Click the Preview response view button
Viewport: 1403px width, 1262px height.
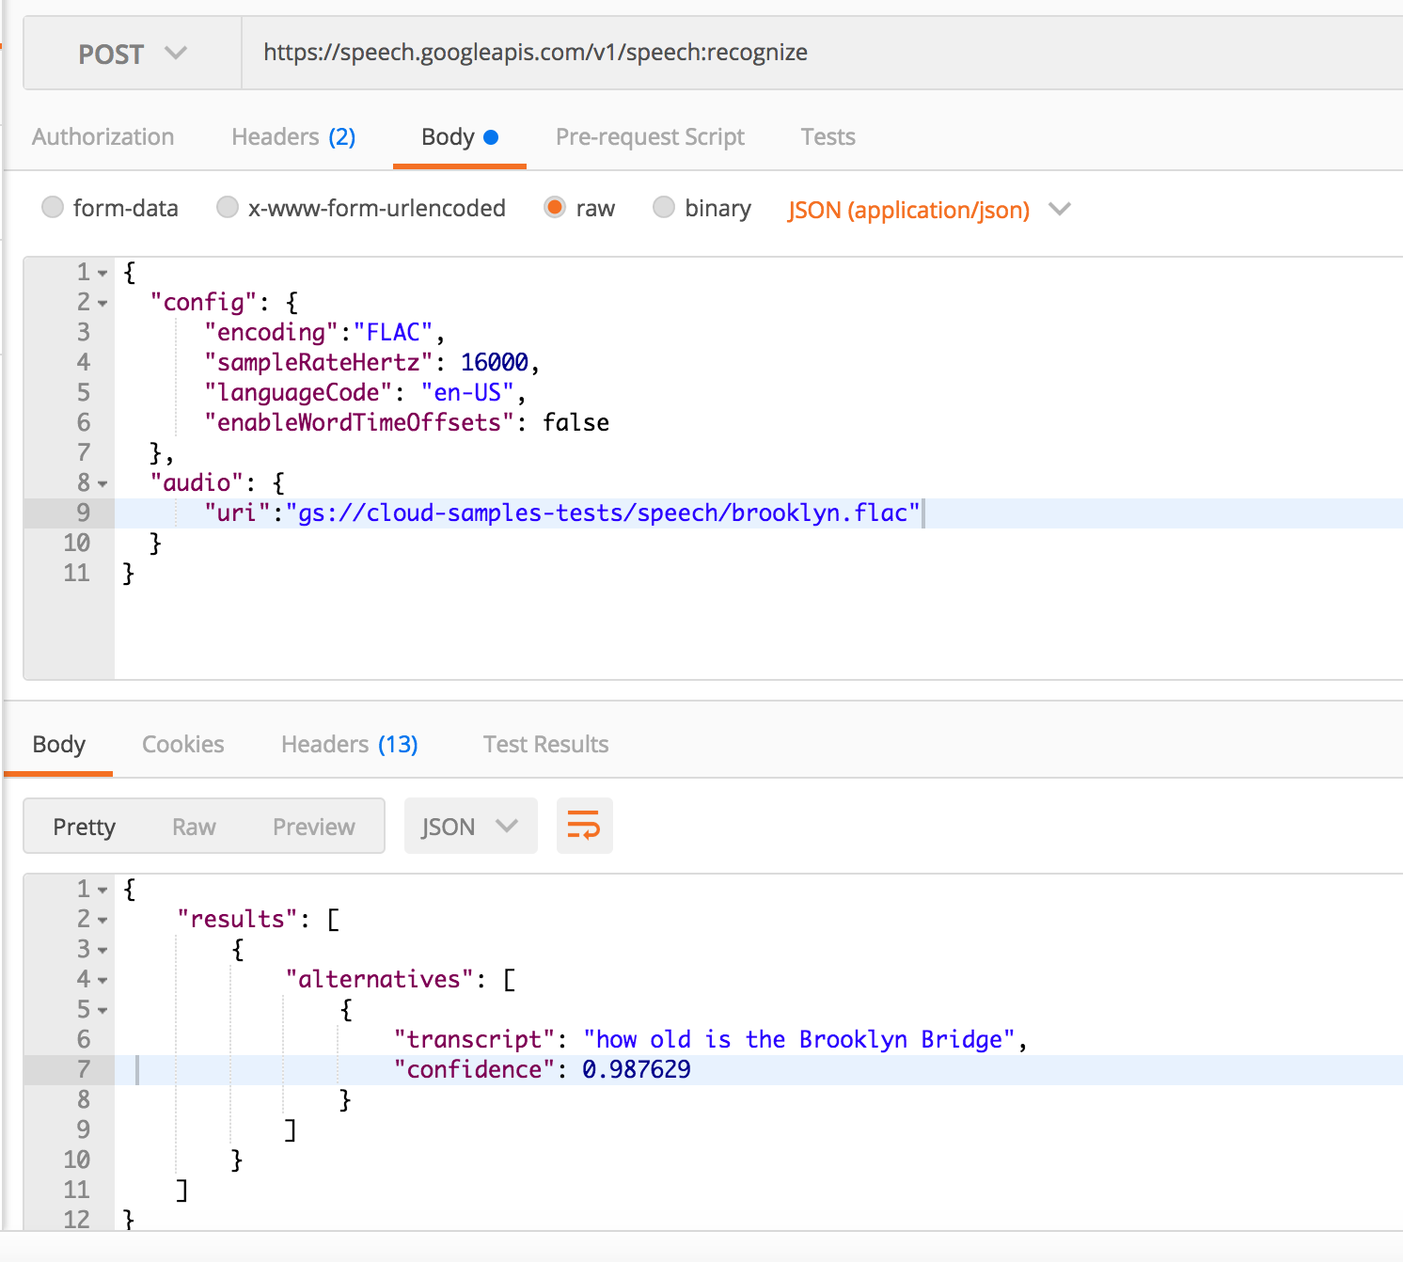click(x=313, y=827)
